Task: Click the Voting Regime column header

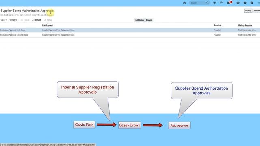Action: tap(245, 25)
